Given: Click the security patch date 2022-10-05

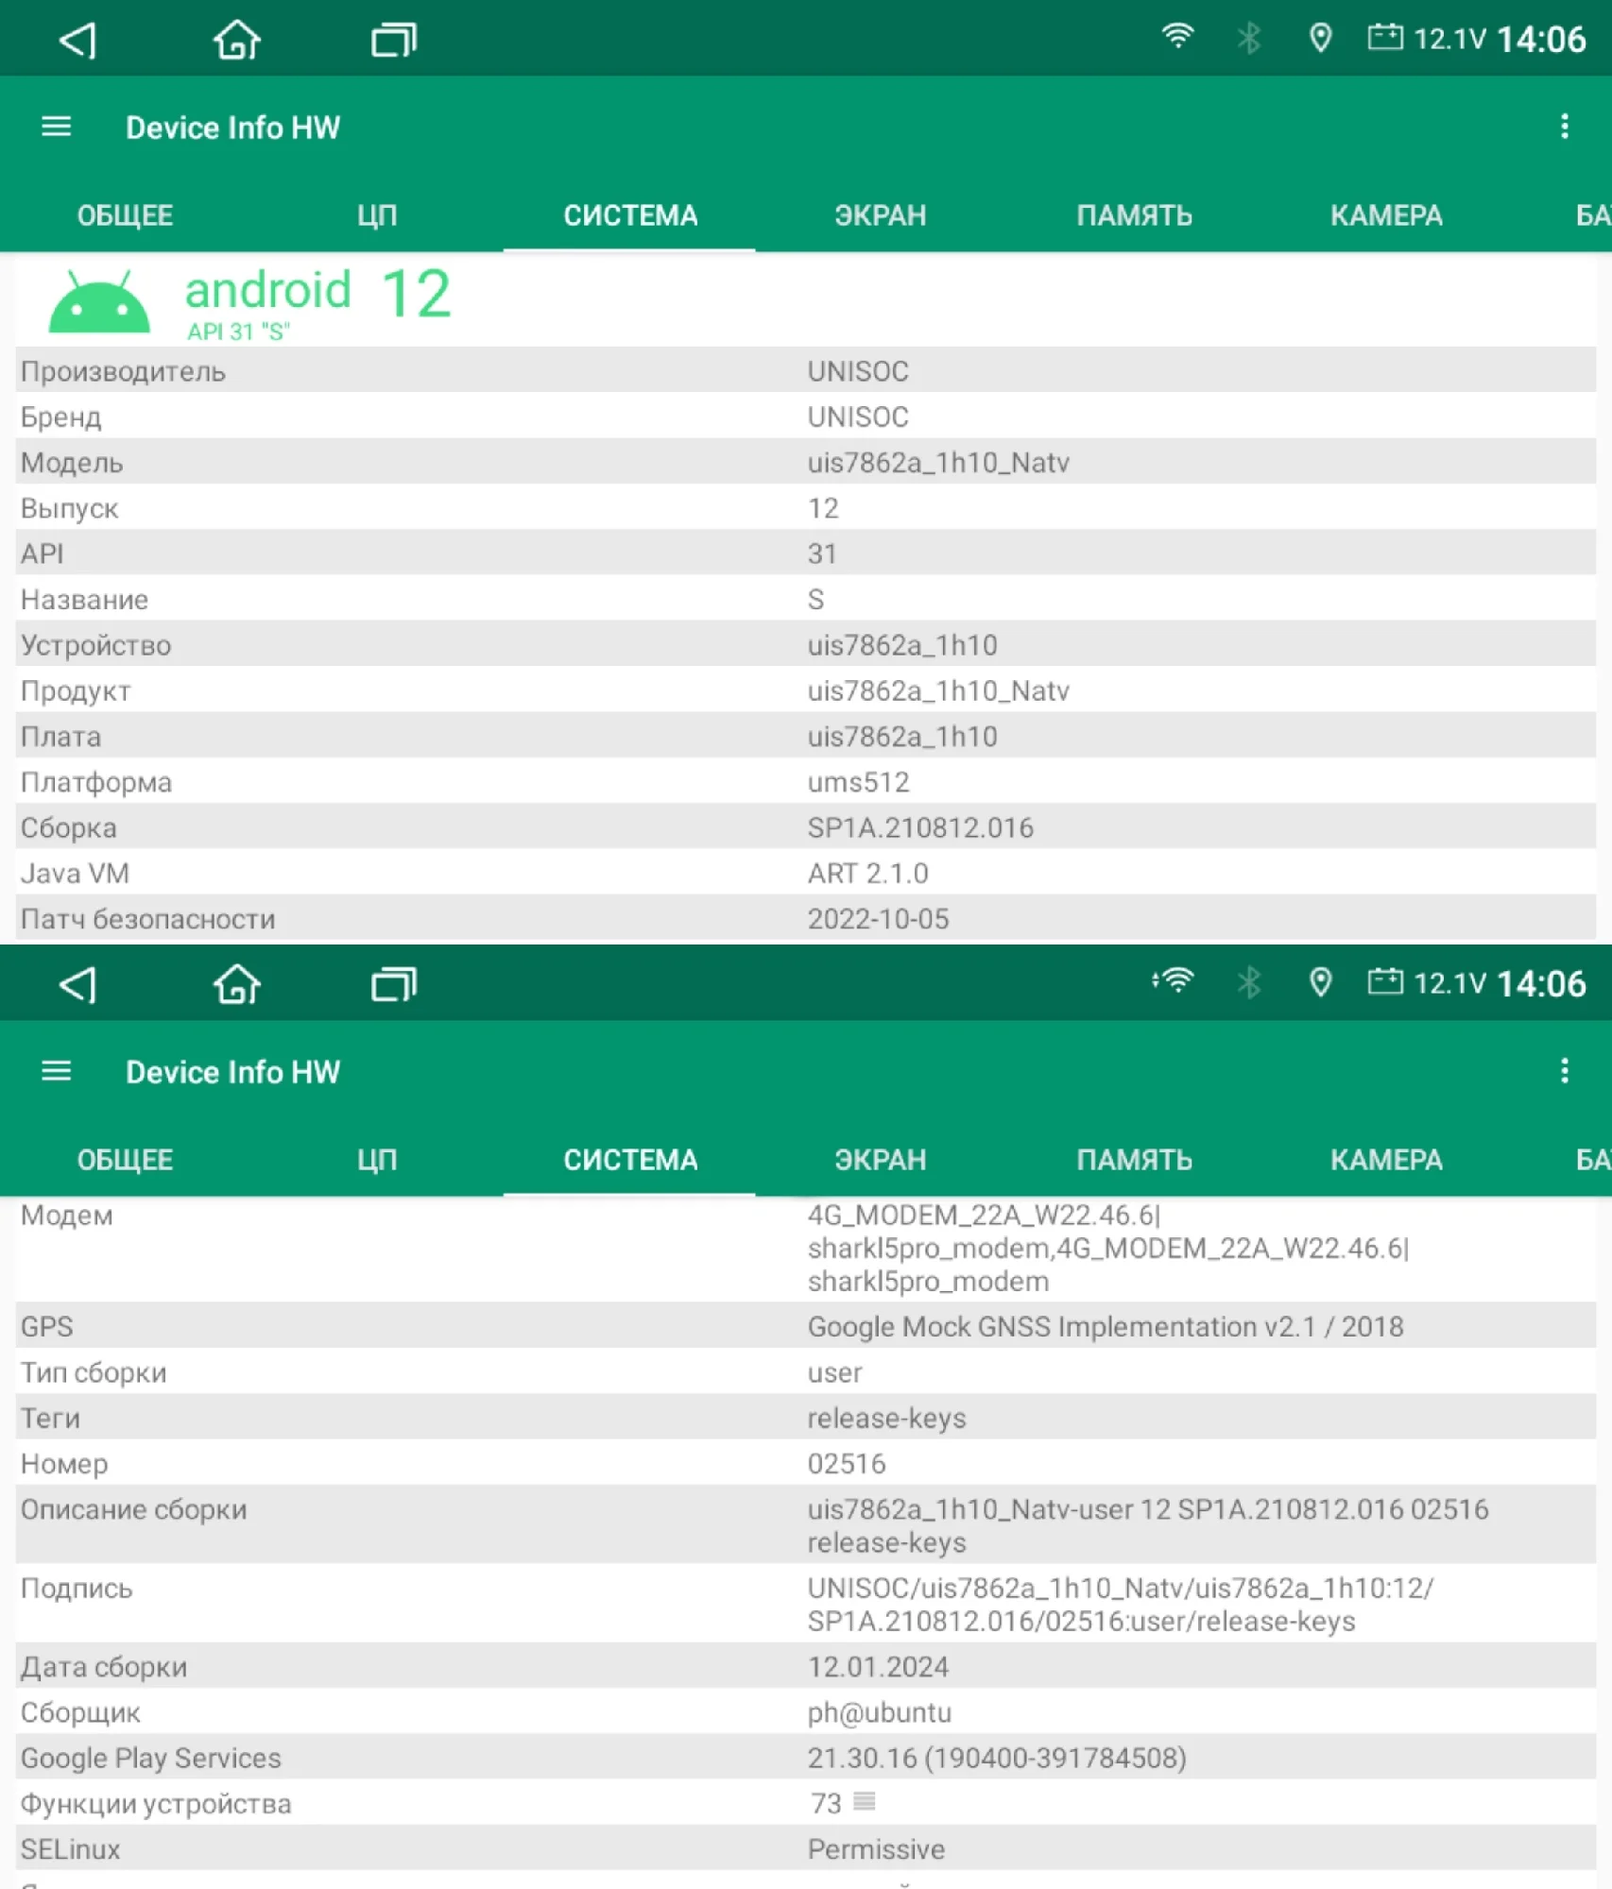Looking at the screenshot, I should tap(878, 919).
